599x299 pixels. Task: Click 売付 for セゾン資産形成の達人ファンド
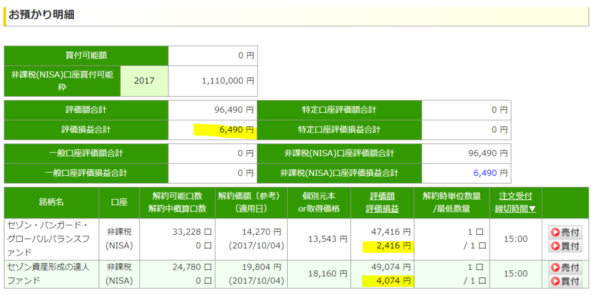[565, 267]
